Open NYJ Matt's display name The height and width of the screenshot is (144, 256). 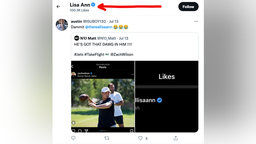(88, 38)
